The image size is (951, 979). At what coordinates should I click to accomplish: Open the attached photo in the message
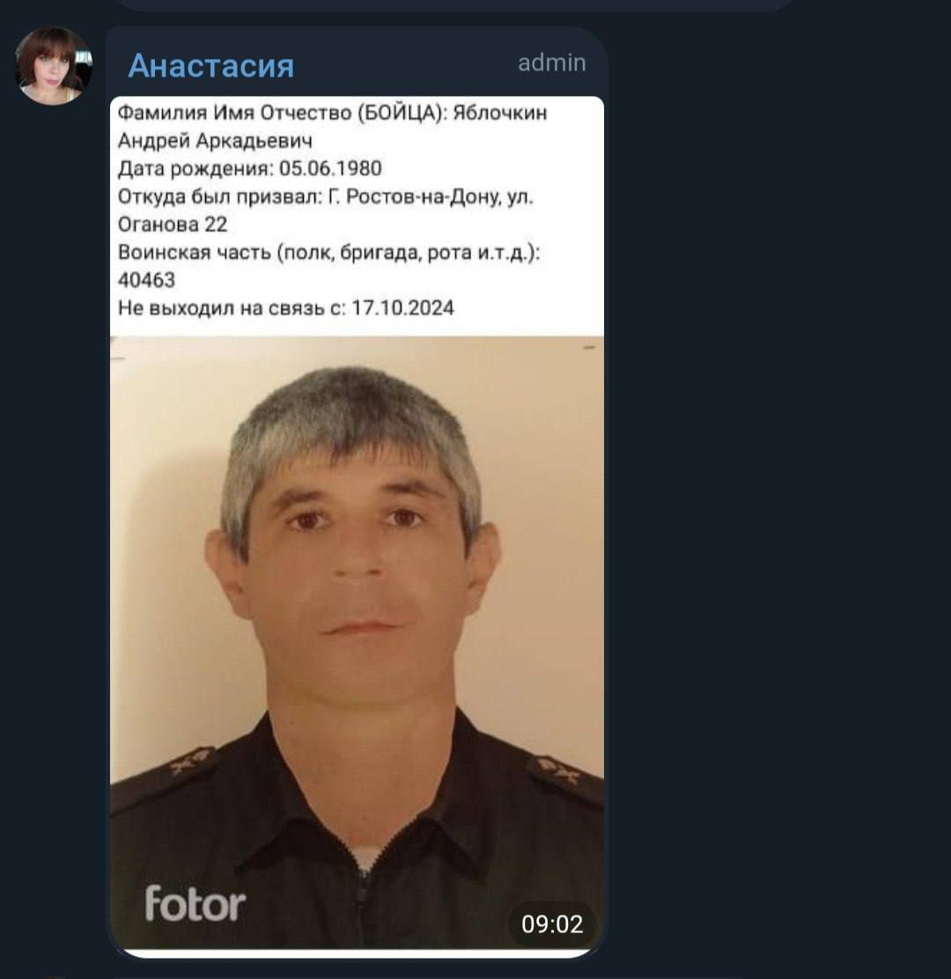pyautogui.click(x=357, y=643)
